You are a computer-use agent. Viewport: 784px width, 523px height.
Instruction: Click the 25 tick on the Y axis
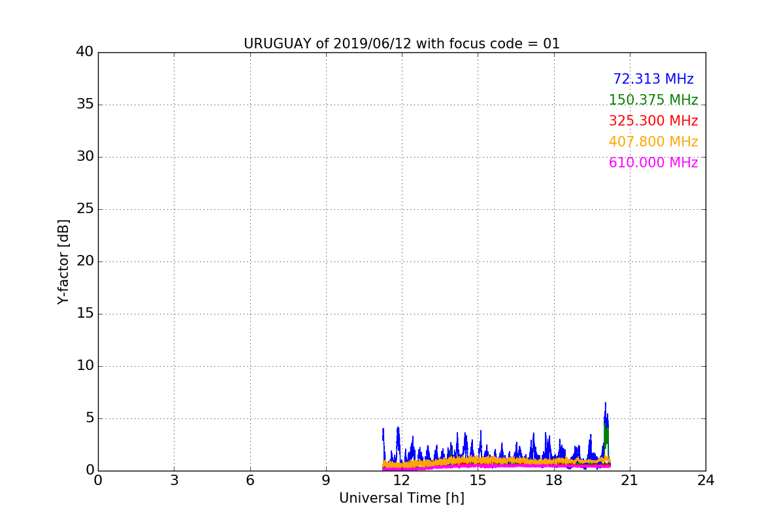(85, 209)
